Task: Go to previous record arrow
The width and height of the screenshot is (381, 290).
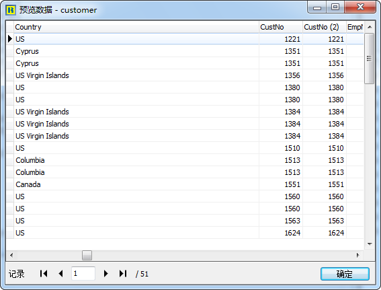Action: 60,274
